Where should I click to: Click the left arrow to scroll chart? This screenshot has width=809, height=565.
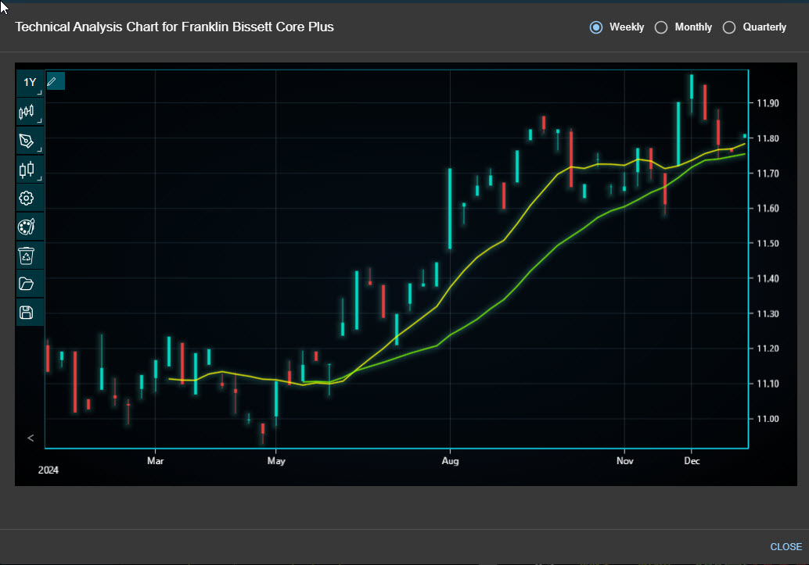(31, 438)
